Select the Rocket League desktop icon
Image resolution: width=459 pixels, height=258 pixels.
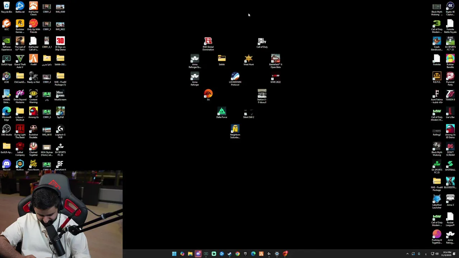tap(450, 220)
